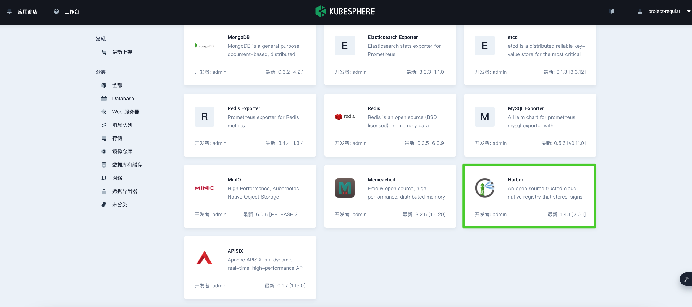Image resolution: width=692 pixels, height=307 pixels.
Task: Select the 存储 (storage) category icon
Action: [x=104, y=138]
